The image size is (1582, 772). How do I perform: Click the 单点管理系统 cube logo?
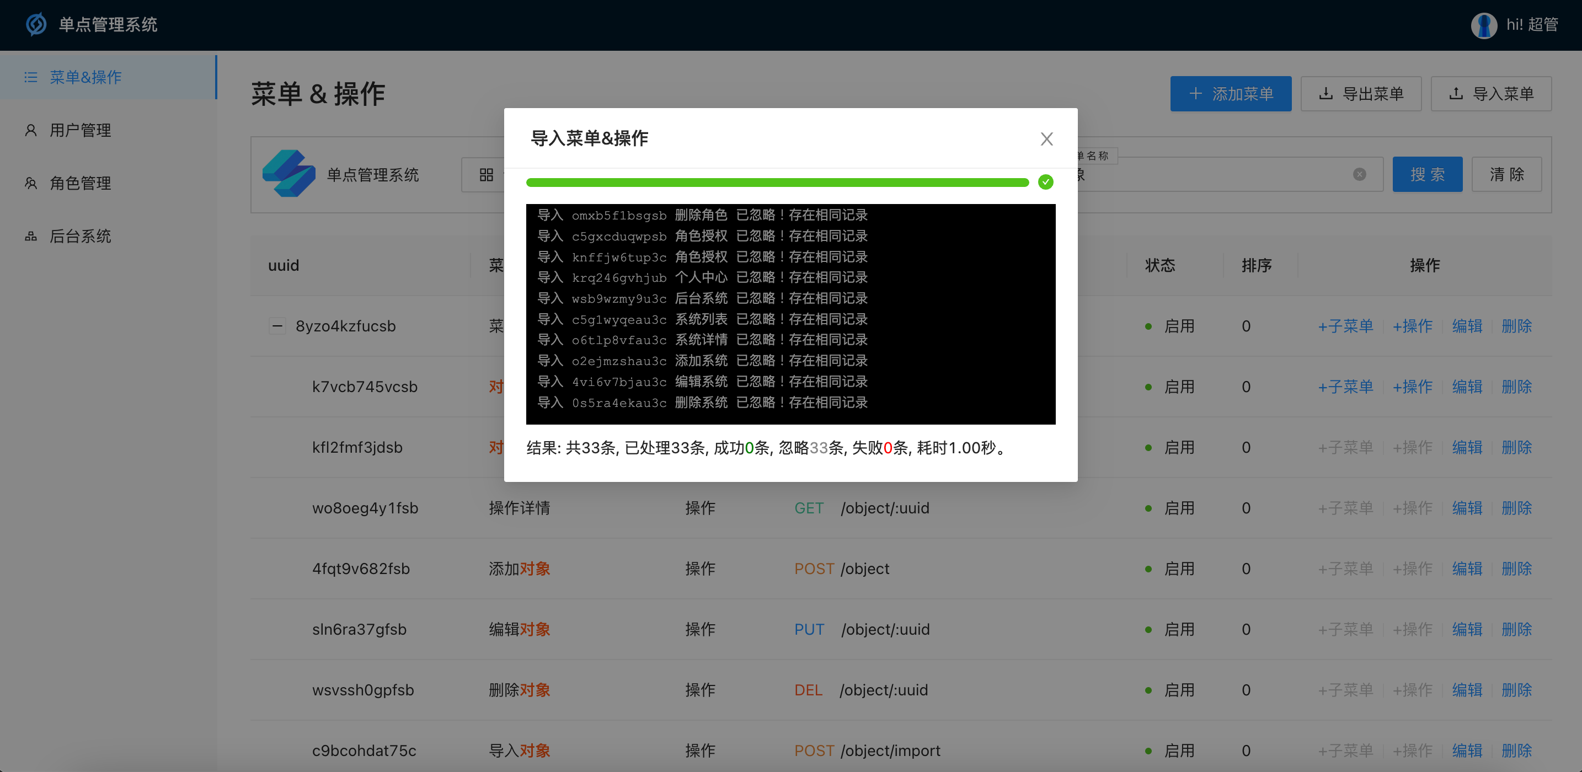pyautogui.click(x=288, y=174)
